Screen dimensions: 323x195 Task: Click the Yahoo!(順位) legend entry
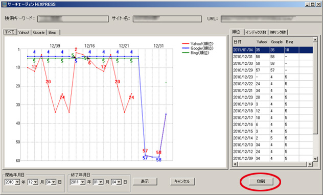point(198,43)
